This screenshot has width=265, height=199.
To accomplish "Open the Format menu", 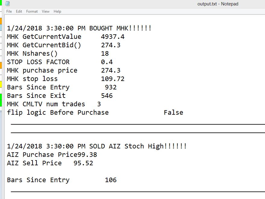I will [x=32, y=11].
